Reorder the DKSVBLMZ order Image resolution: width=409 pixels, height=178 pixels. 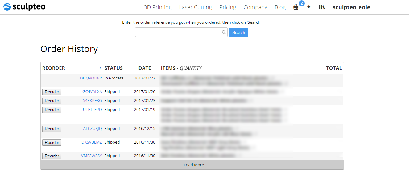pos(52,142)
